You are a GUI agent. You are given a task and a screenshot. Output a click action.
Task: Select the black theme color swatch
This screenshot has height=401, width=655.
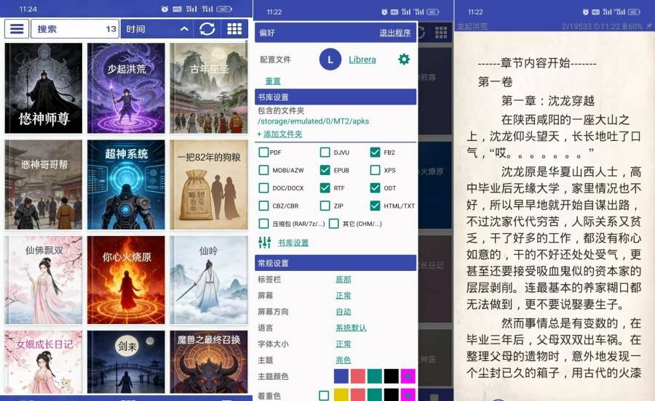(392, 376)
